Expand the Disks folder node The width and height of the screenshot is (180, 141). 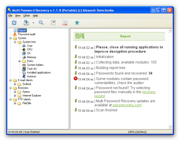click(20, 61)
